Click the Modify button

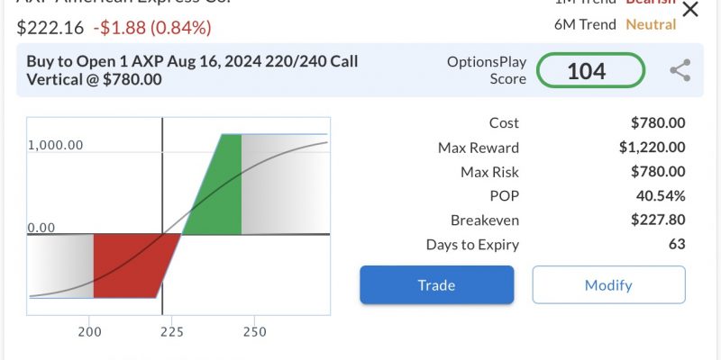coord(608,284)
